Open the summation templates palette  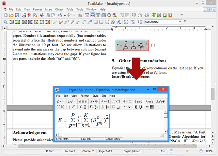tap(94, 107)
